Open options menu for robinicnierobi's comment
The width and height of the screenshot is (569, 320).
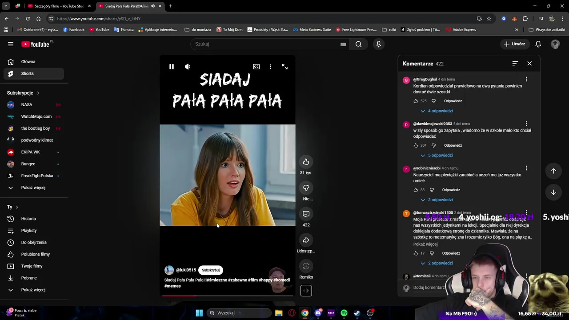click(x=526, y=168)
